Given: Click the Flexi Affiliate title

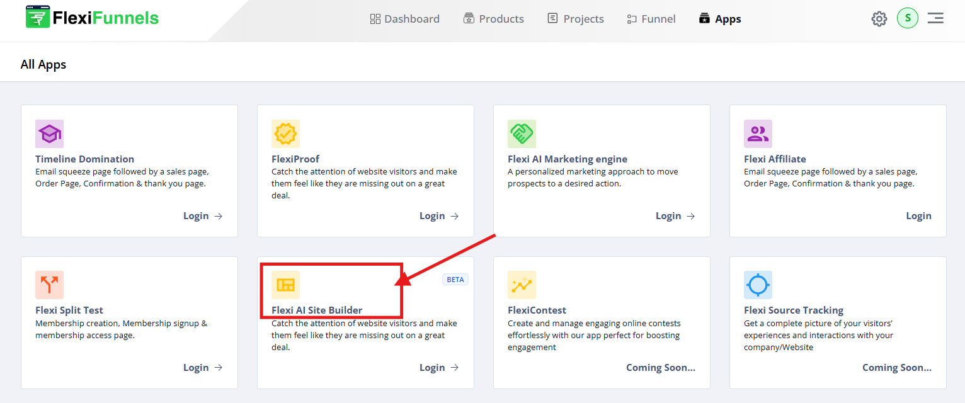Looking at the screenshot, I should [775, 159].
